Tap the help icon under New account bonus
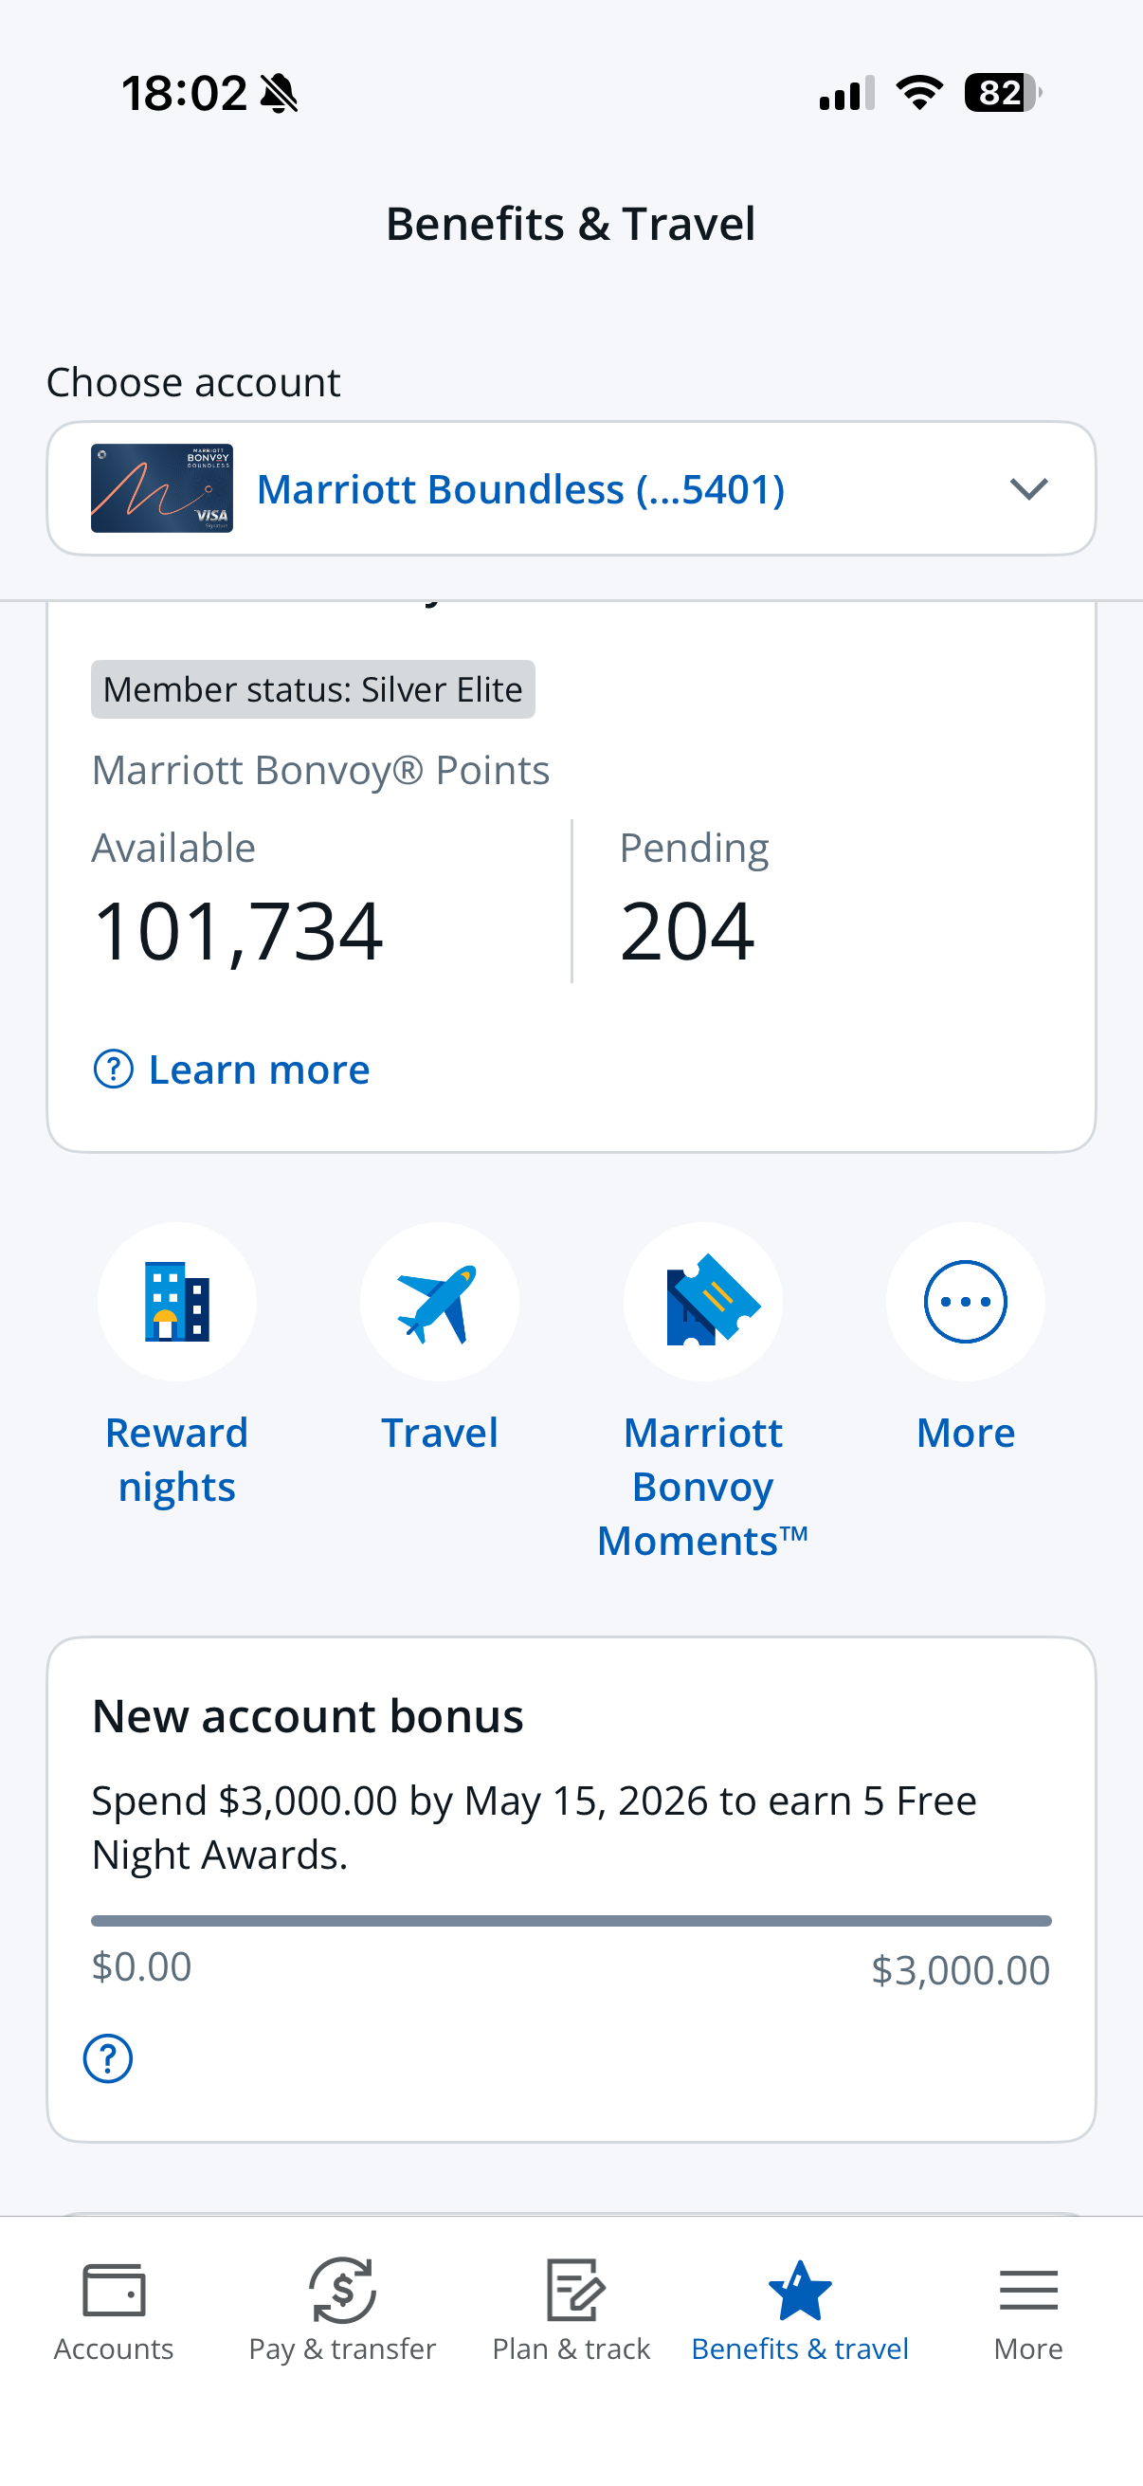Screen dimensions: 1143x2486 point(108,2058)
